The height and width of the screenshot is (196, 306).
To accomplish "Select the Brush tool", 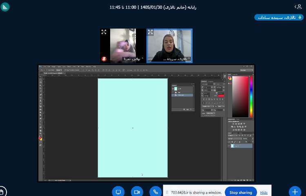I will point(40,98).
